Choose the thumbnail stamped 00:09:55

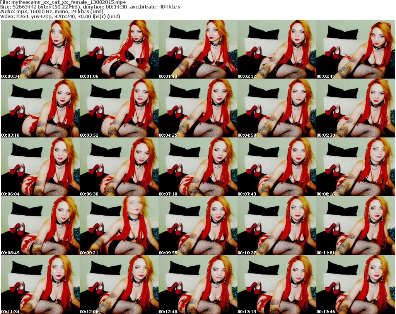(x=198, y=226)
